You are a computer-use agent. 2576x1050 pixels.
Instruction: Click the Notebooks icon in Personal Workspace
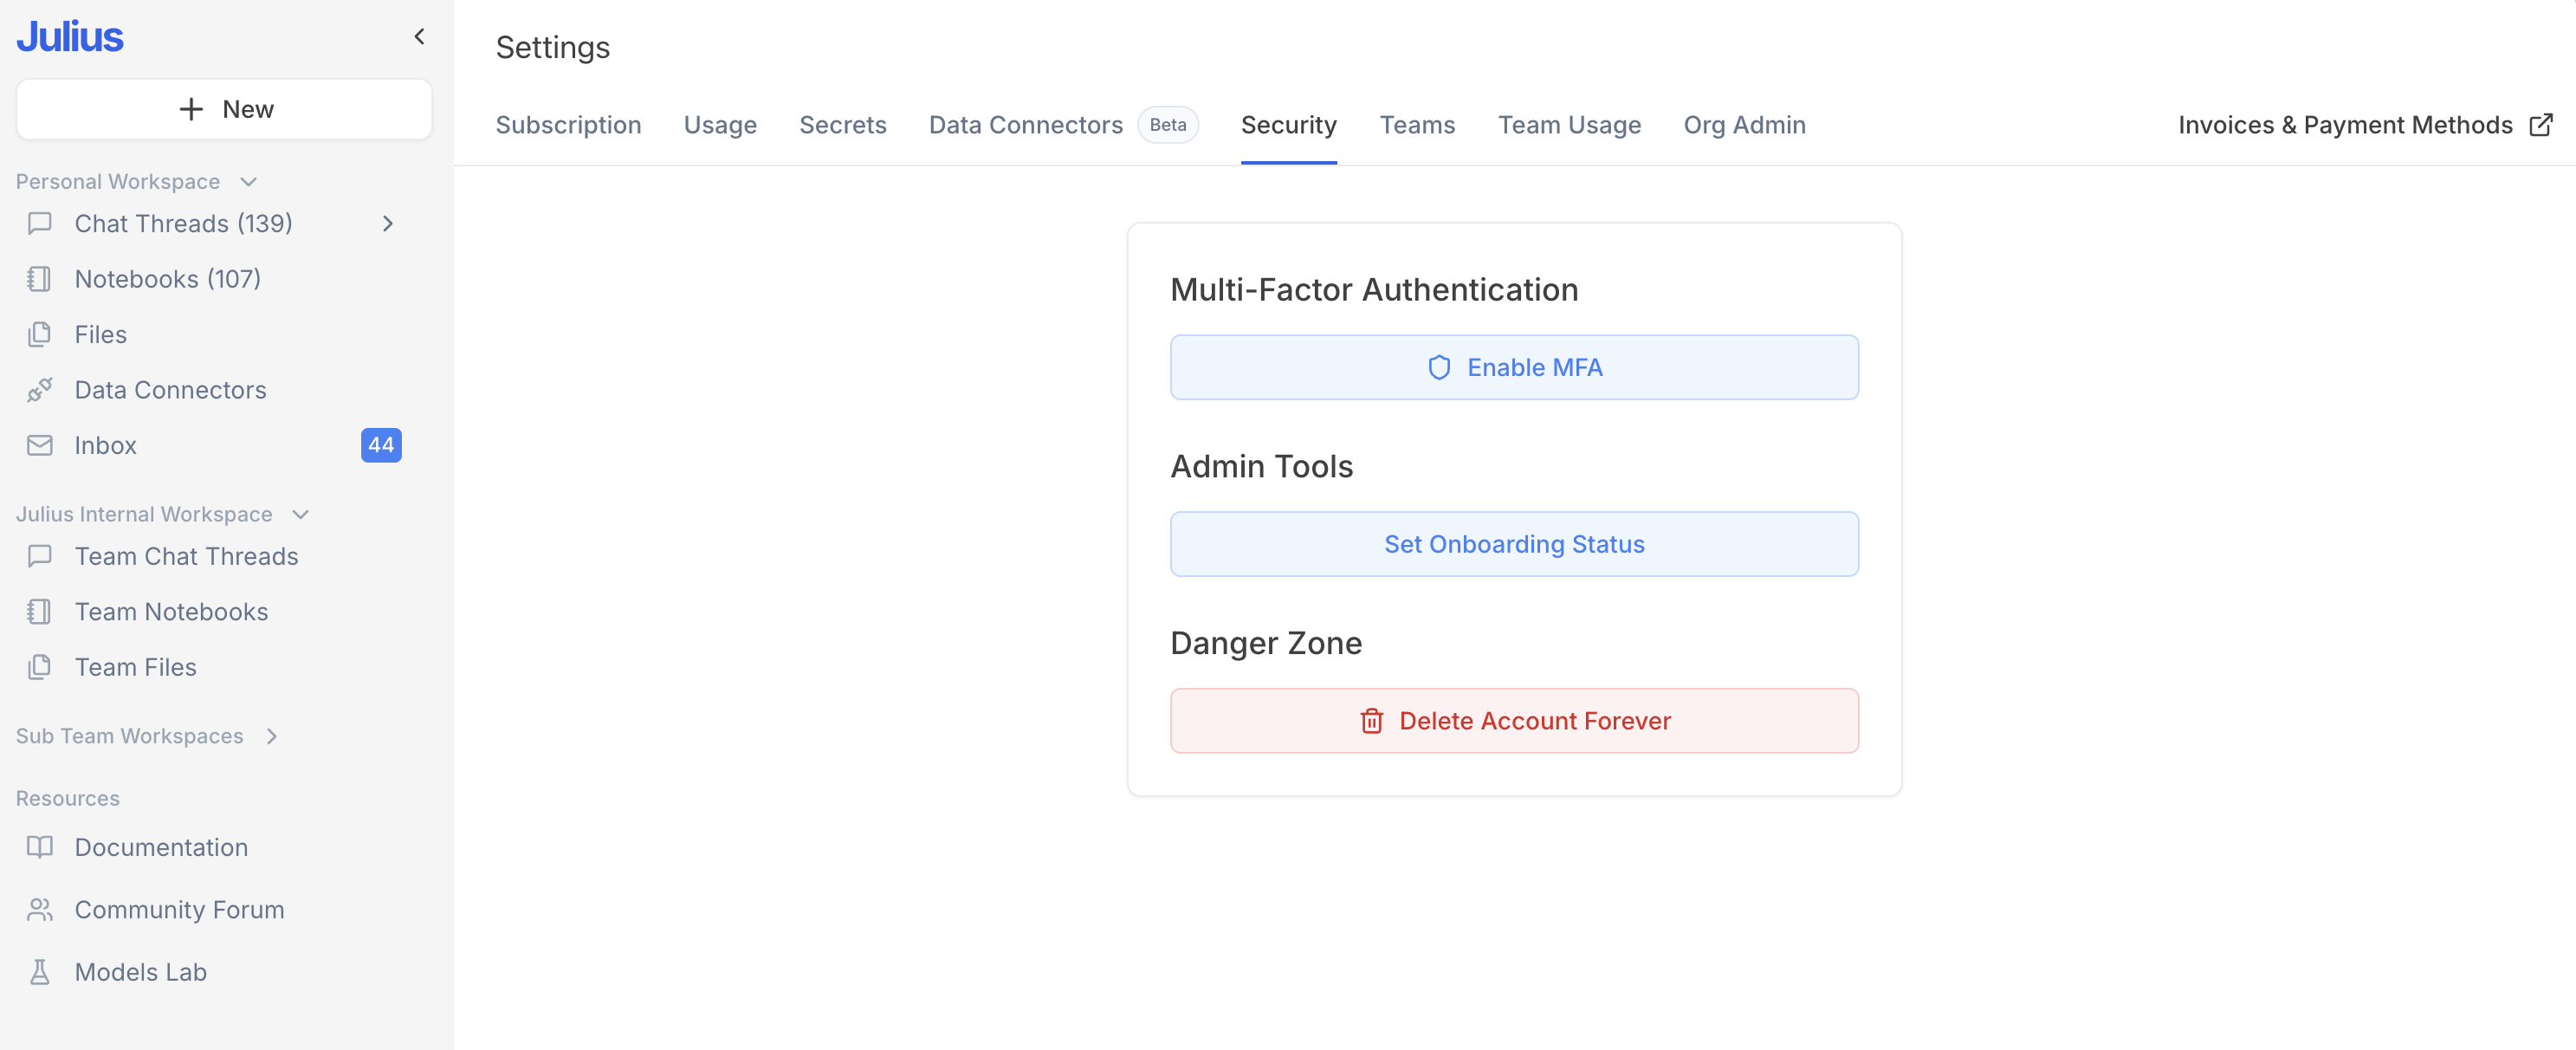40,279
